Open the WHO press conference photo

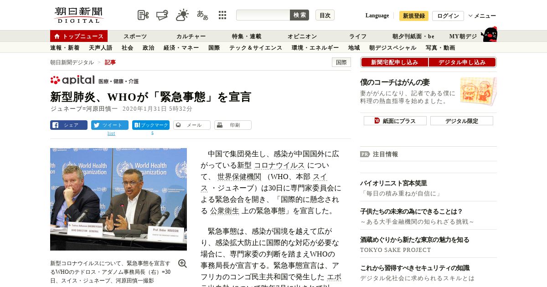click(x=119, y=199)
